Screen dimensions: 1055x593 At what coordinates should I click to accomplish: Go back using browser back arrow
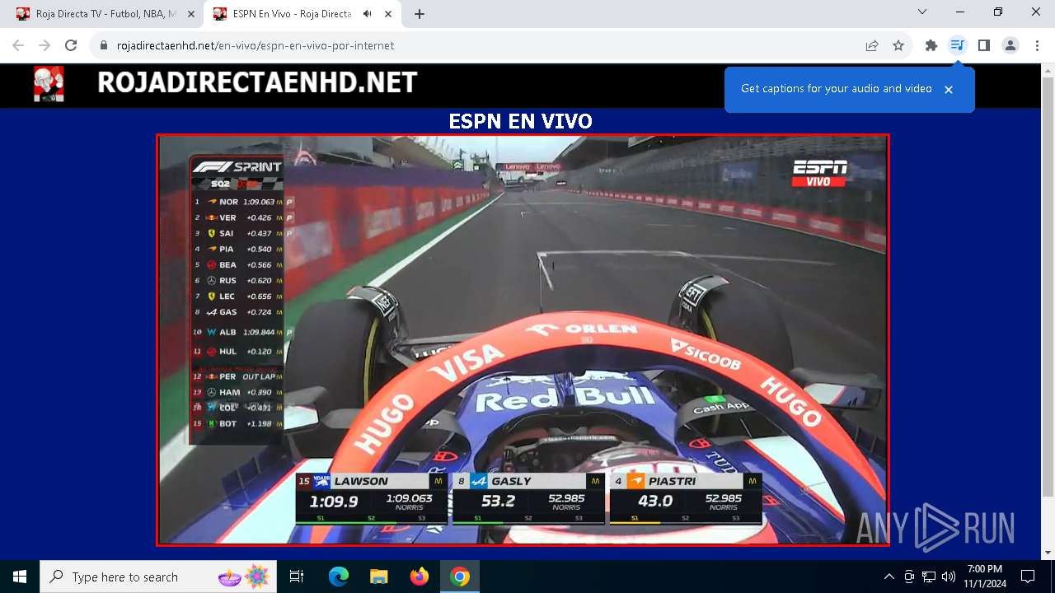coord(18,45)
